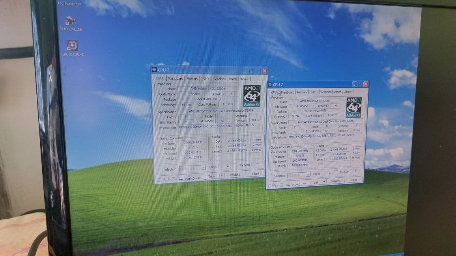Click Multiplier value 'x 13.5' in active window

pos(299,156)
